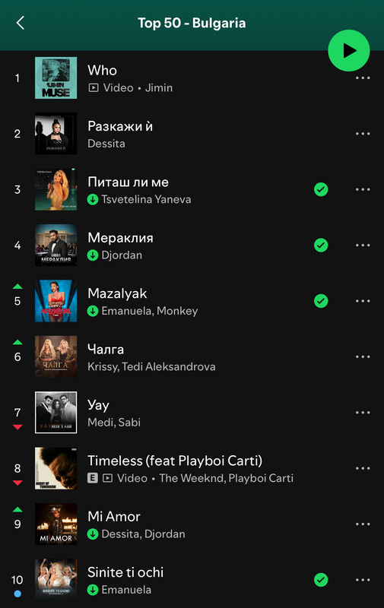Open three-dot menu for Who by Jimin
384x608 pixels.
pos(363,78)
